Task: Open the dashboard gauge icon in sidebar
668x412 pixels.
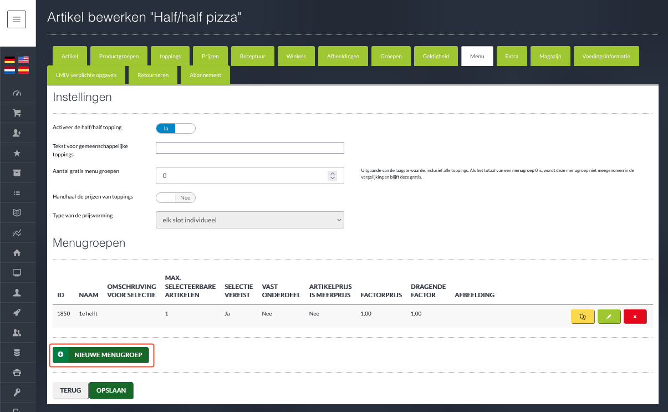Action: pos(17,93)
